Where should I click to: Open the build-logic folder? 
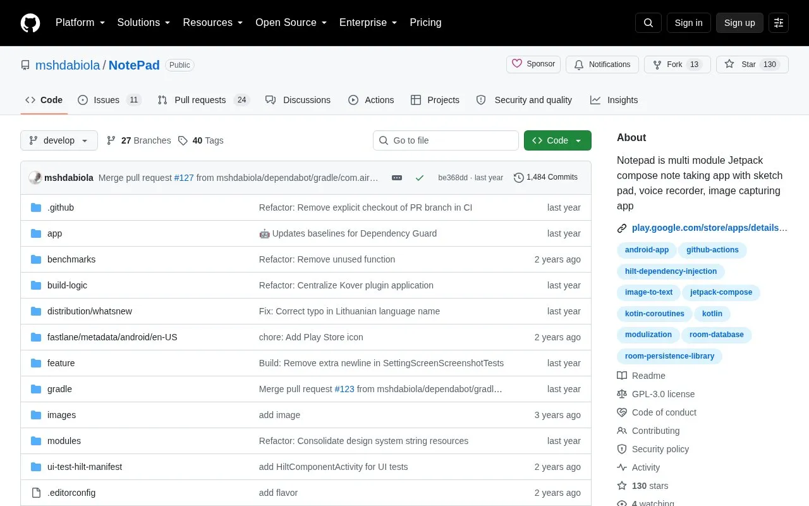[67, 285]
